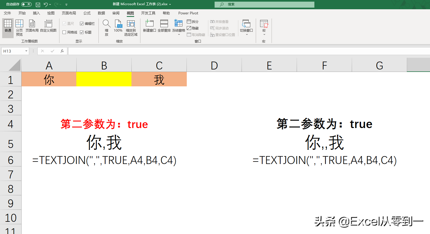This screenshot has width=430, height=234.
Task: Open the Name Box dropdown
Action: coord(26,51)
